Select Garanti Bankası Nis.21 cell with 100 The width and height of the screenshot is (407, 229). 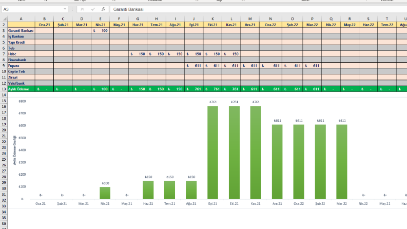[x=100, y=31]
